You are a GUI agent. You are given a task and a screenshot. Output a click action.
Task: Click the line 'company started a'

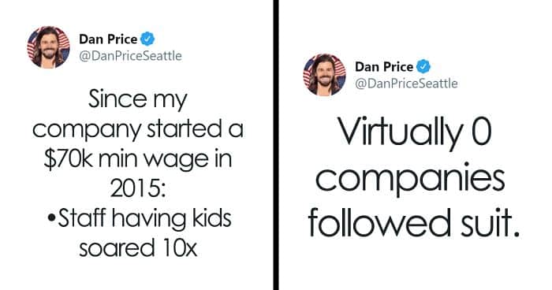click(138, 129)
